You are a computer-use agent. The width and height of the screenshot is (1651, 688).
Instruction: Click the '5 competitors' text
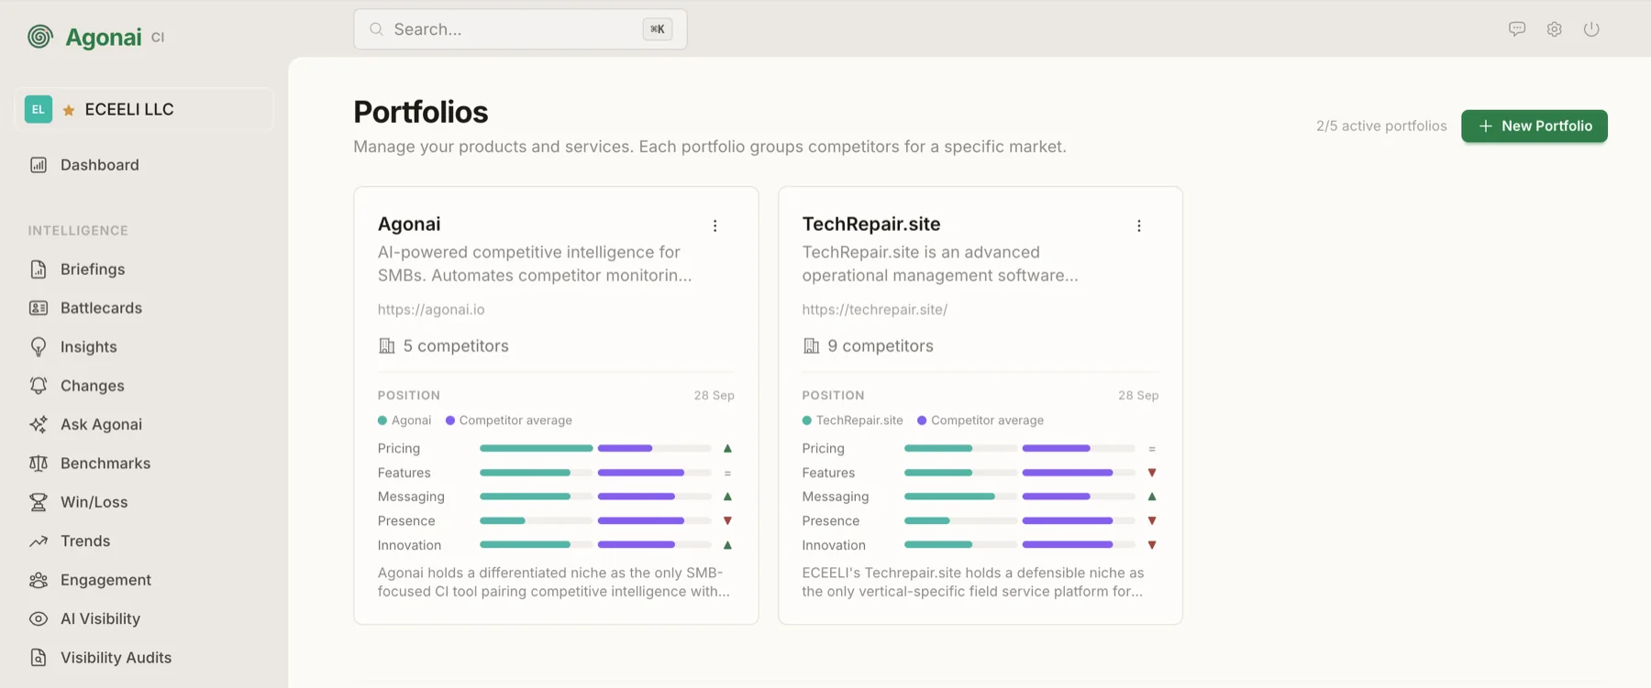[456, 345]
